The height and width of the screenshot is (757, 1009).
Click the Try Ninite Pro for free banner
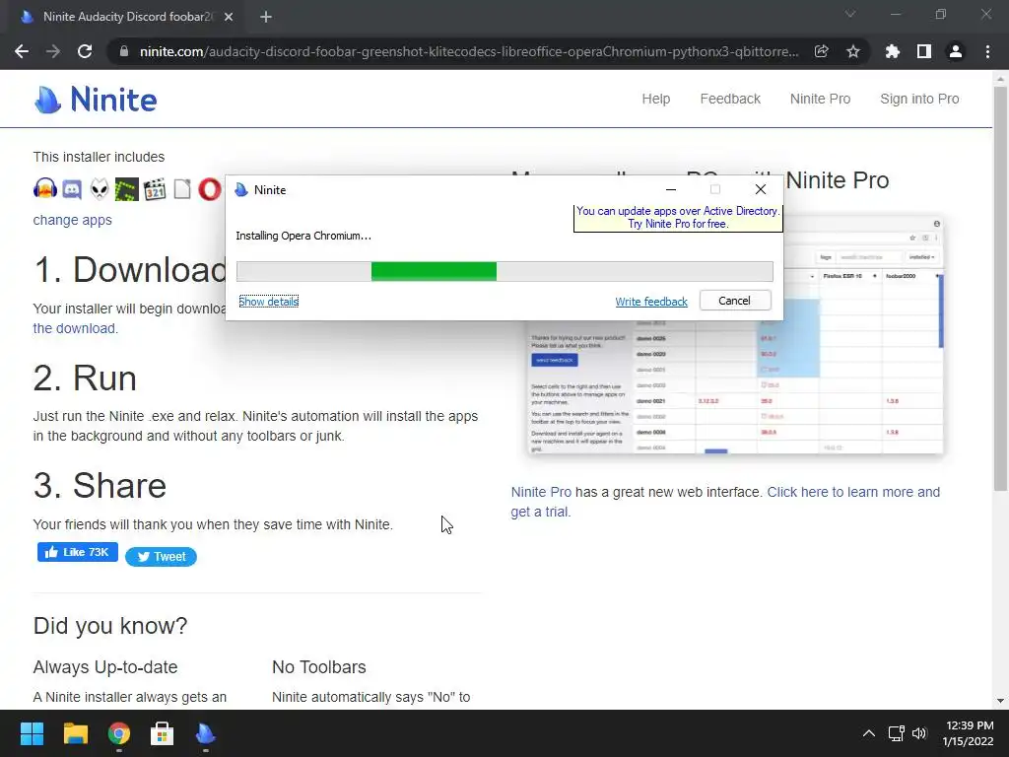point(678,218)
